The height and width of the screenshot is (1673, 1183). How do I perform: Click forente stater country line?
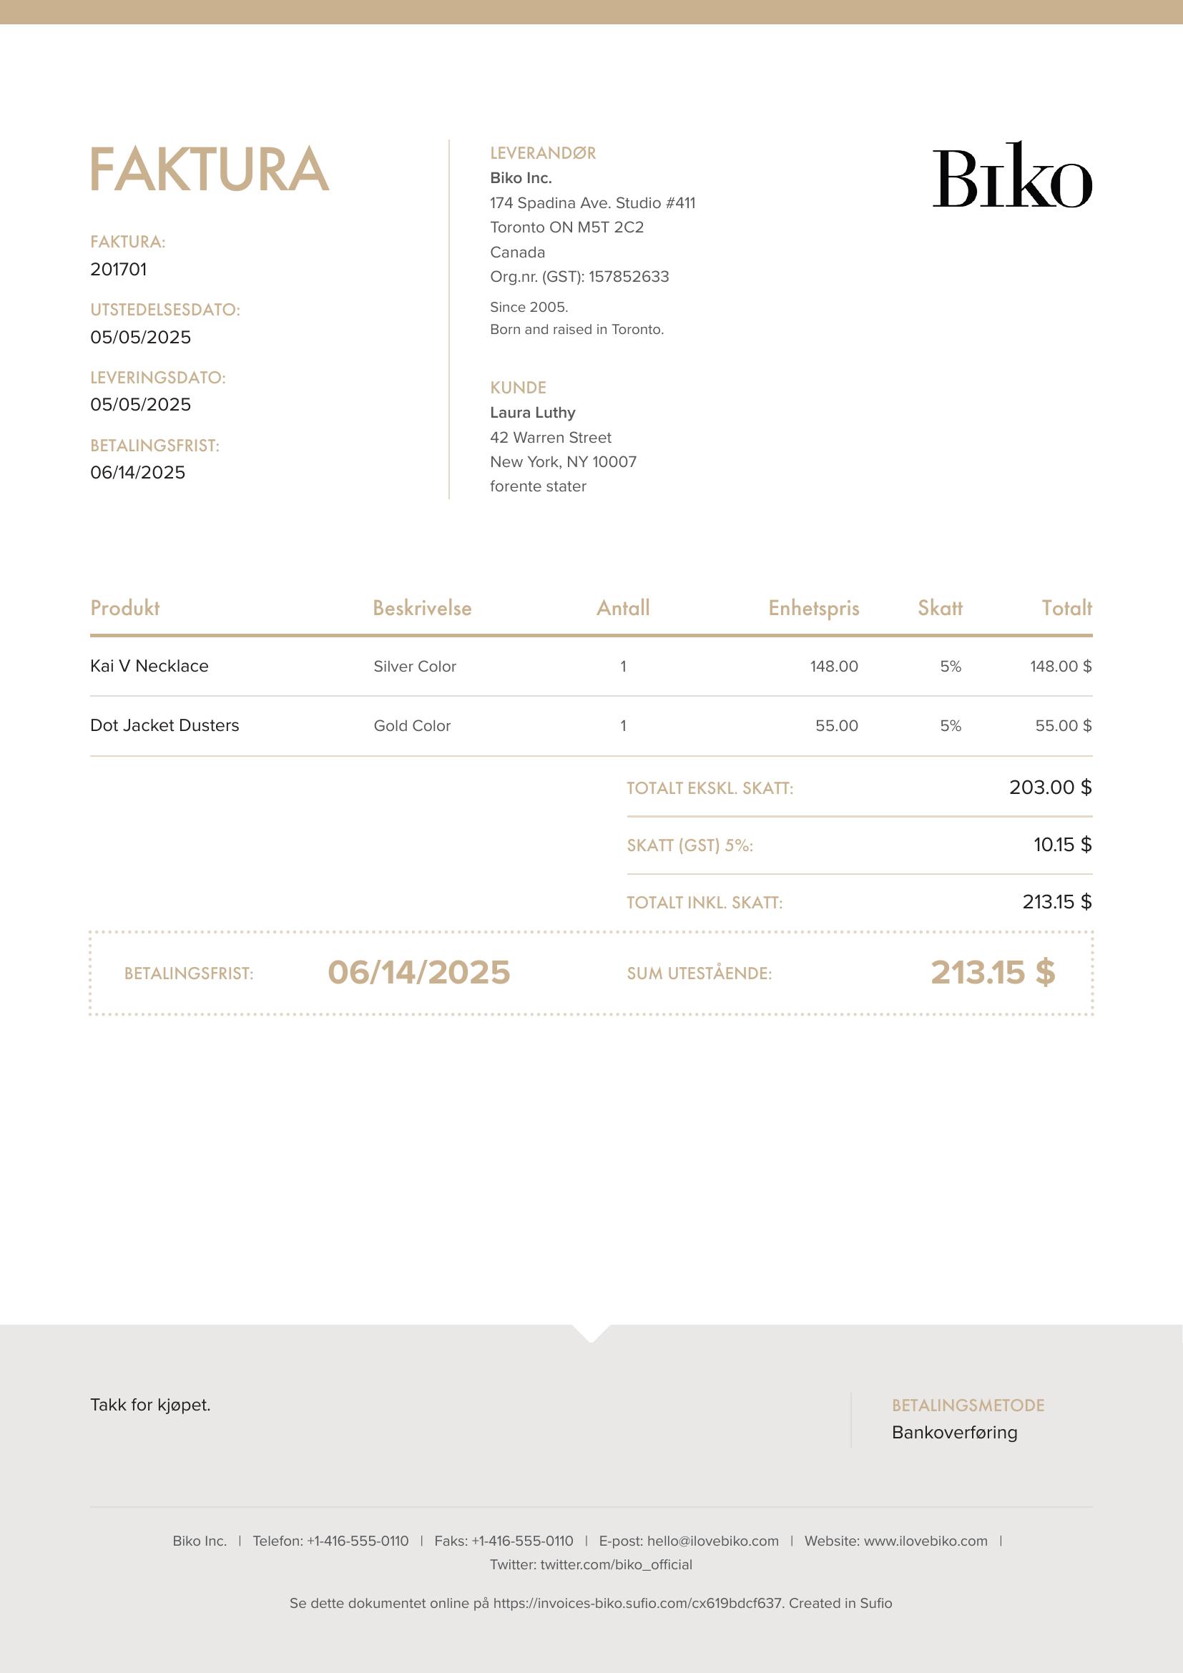(x=538, y=486)
